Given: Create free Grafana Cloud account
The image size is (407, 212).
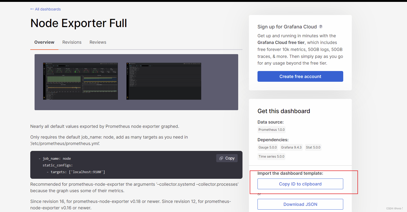Looking at the screenshot, I should pos(300,76).
